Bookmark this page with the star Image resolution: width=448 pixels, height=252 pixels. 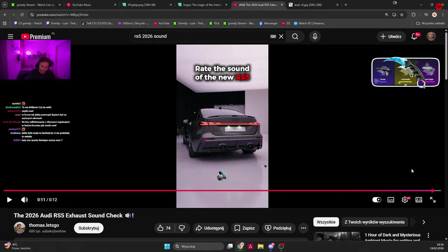[402, 15]
